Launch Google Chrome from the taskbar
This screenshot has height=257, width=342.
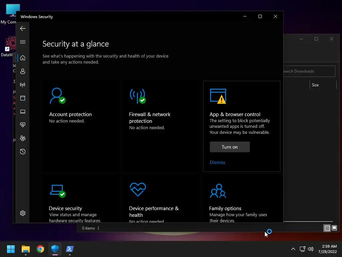pyautogui.click(x=40, y=249)
